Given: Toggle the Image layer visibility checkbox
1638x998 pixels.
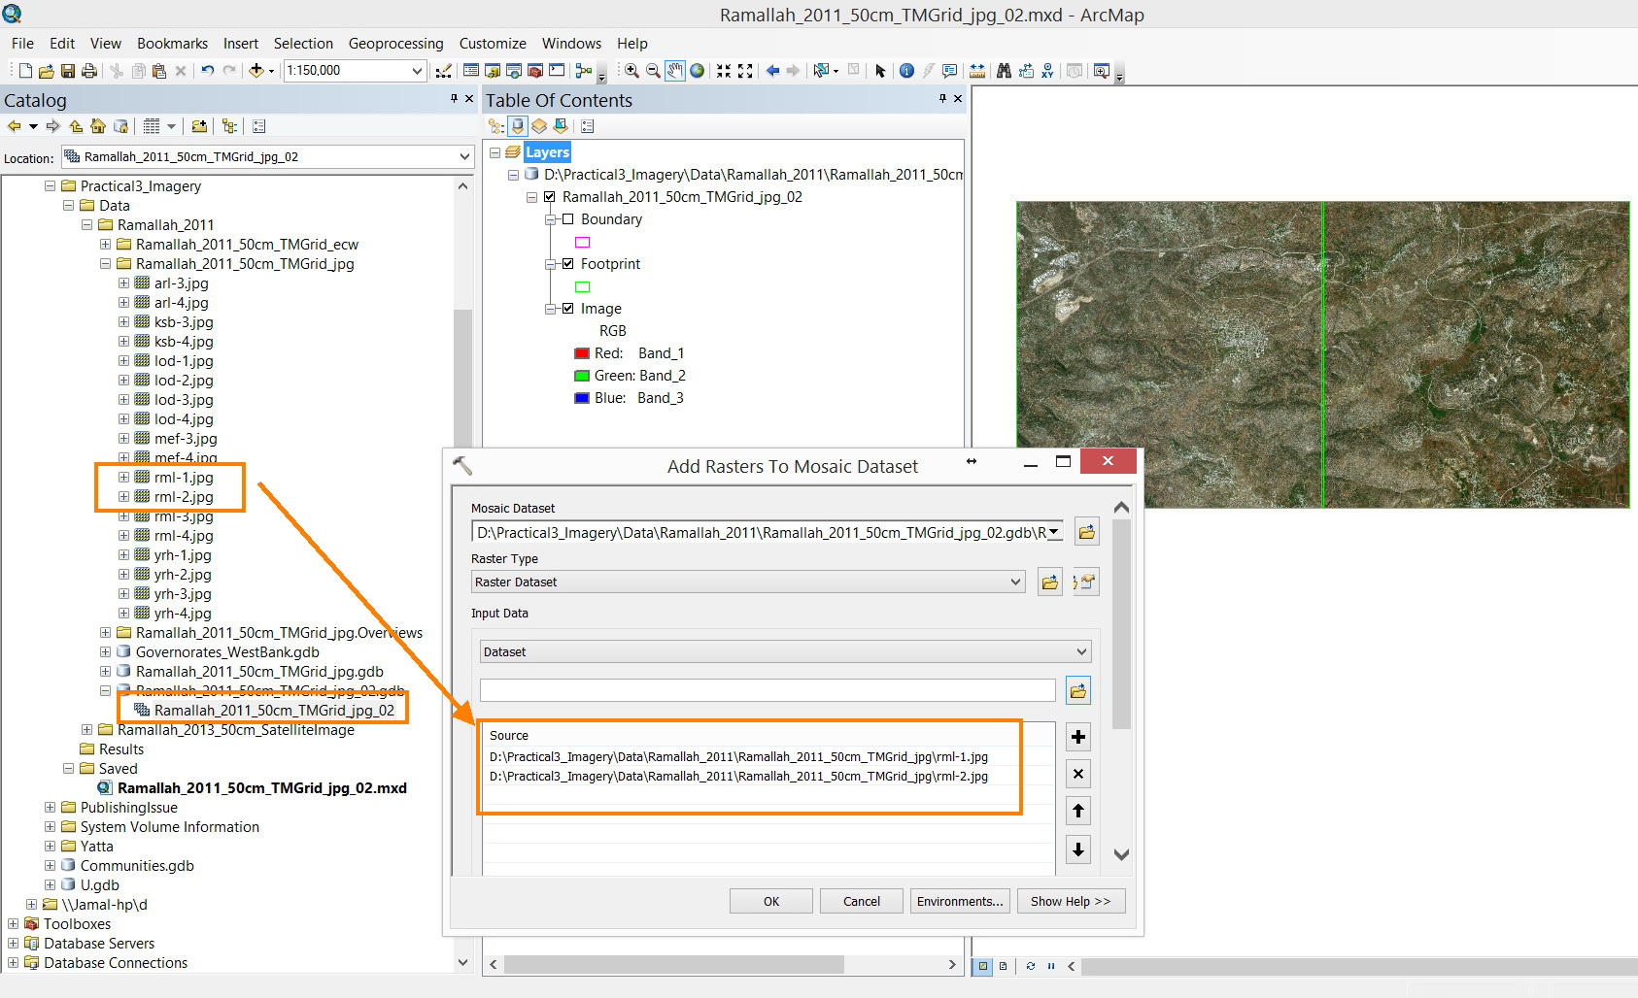Looking at the screenshot, I should click(568, 309).
